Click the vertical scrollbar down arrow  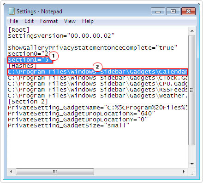coord(192,164)
